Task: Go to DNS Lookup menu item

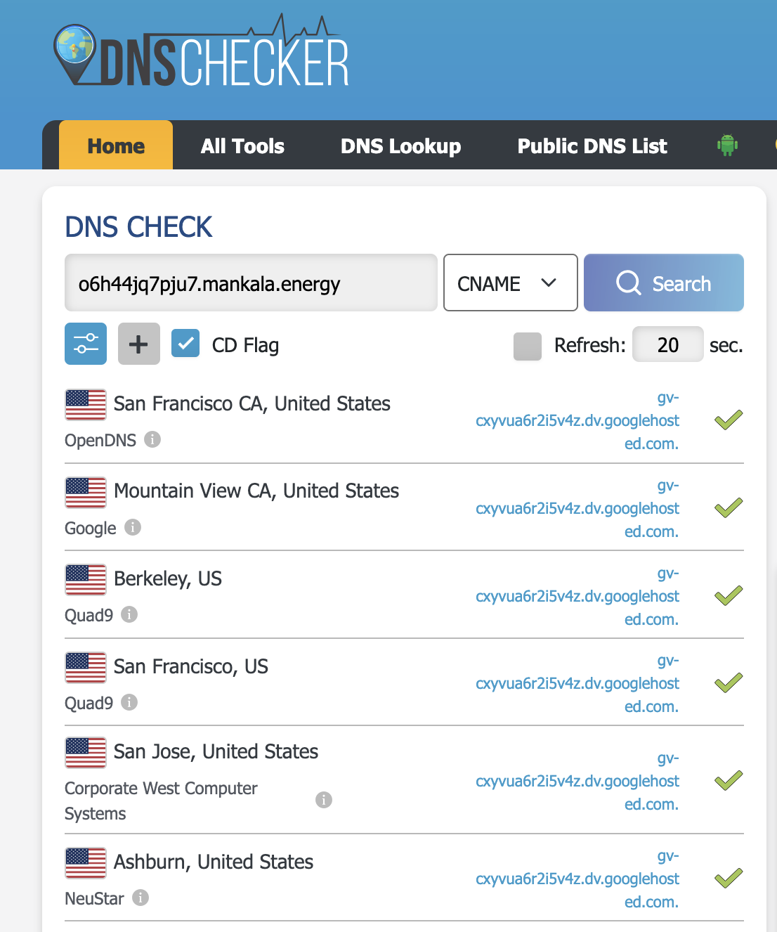Action: [x=400, y=145]
